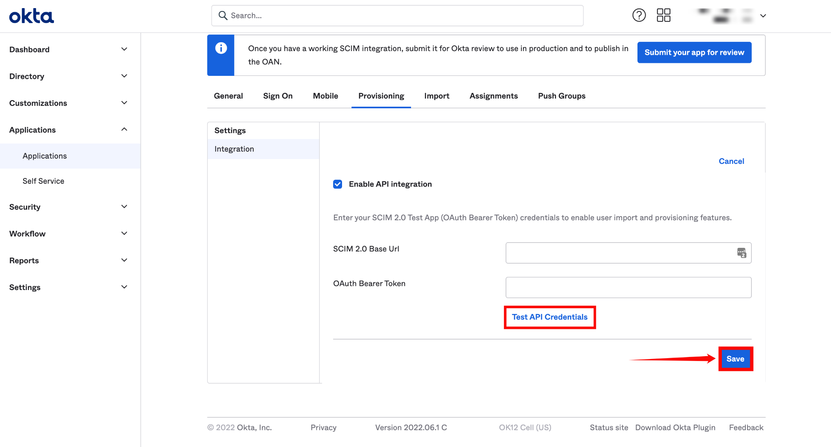Screen dimensions: 831x447
Task: Expand the Dashboard menu
Action: pos(70,49)
